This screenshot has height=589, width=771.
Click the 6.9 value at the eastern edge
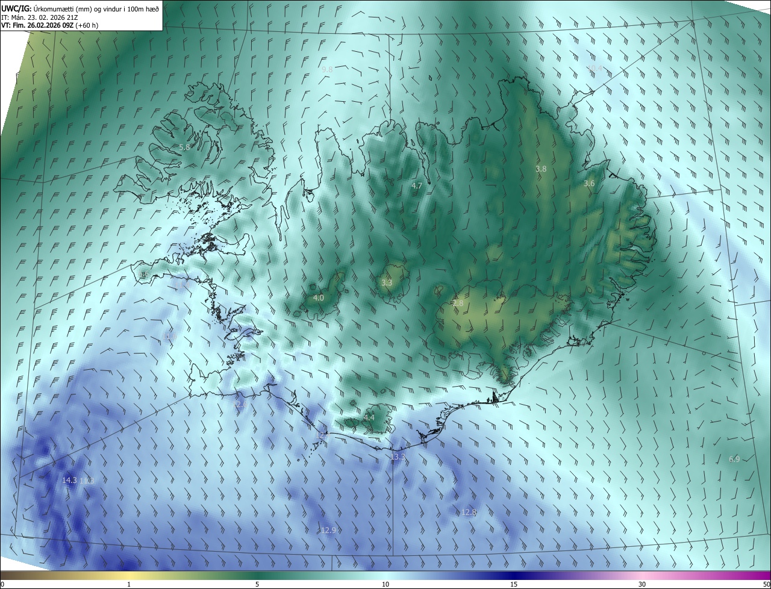[x=734, y=460]
